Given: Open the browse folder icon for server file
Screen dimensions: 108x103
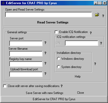Looking at the screenshot, I should (x=97, y=15).
